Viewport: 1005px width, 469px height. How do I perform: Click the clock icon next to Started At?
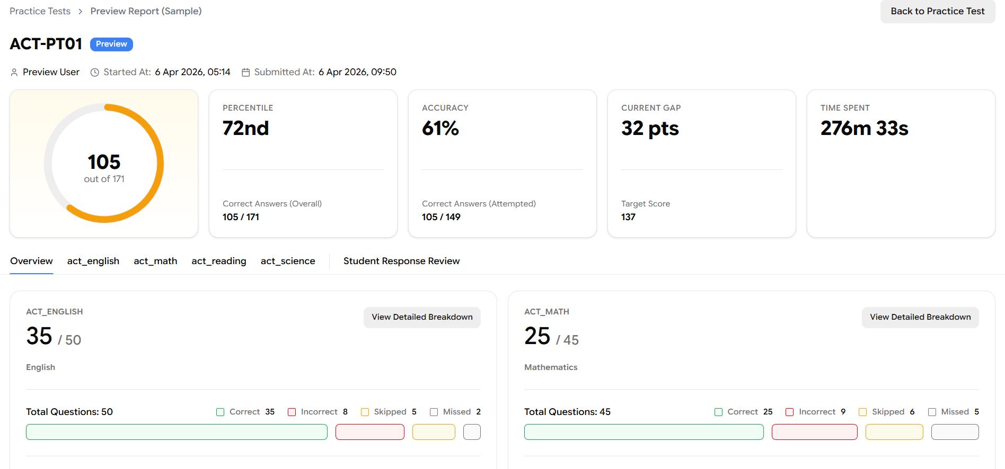pyautogui.click(x=95, y=73)
